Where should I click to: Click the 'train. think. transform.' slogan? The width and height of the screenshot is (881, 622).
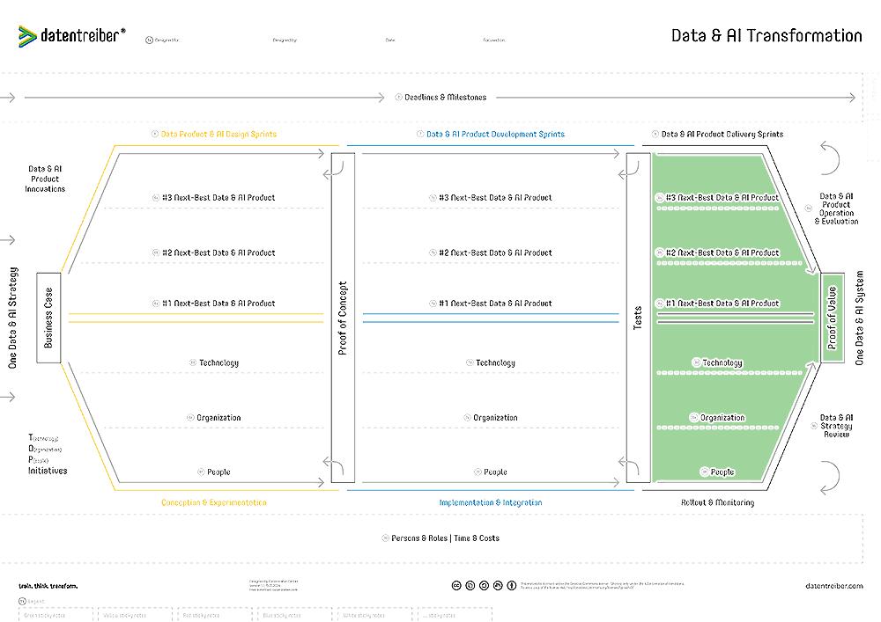pos(48,586)
